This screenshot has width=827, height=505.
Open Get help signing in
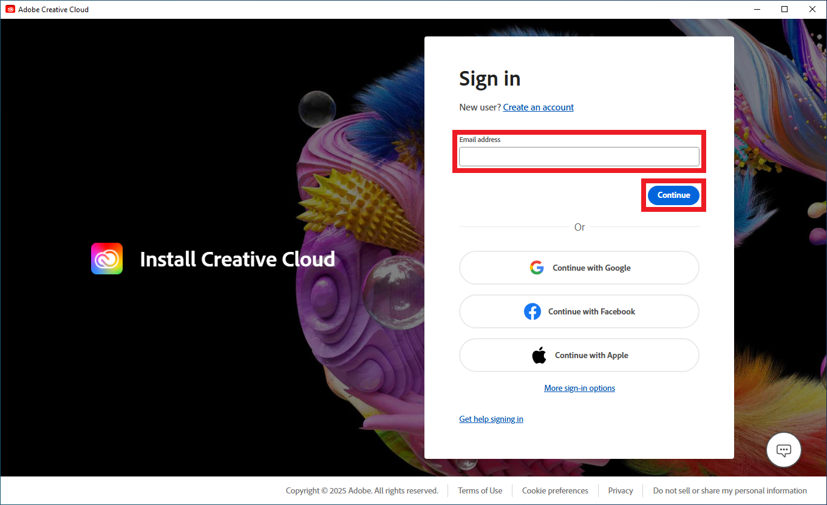(x=491, y=419)
